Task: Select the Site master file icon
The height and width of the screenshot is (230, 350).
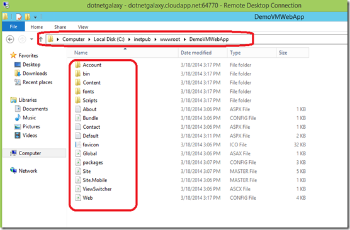Action: click(x=78, y=171)
